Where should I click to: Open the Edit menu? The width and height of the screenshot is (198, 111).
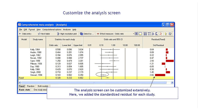point(25,30)
